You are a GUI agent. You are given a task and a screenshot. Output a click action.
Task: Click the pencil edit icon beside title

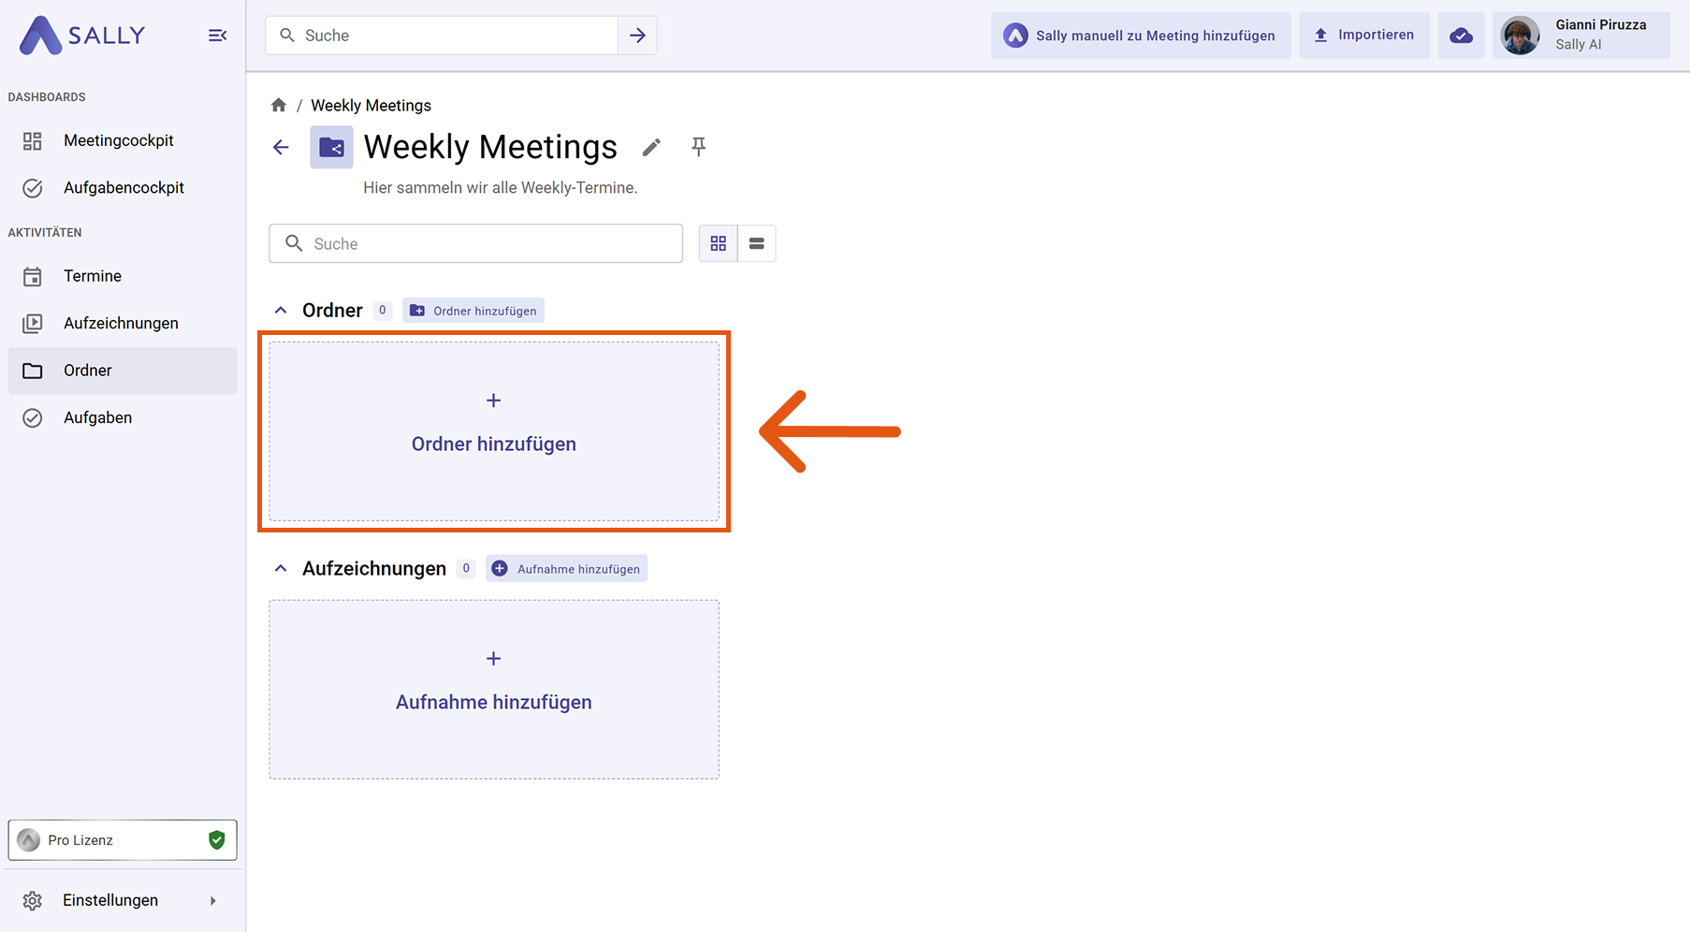pos(651,148)
